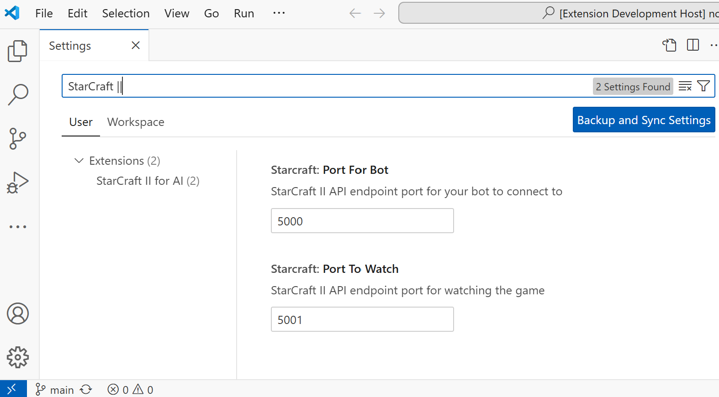This screenshot has width=719, height=397.
Task: Click the Extension Development Host command center
Action: tap(559, 13)
